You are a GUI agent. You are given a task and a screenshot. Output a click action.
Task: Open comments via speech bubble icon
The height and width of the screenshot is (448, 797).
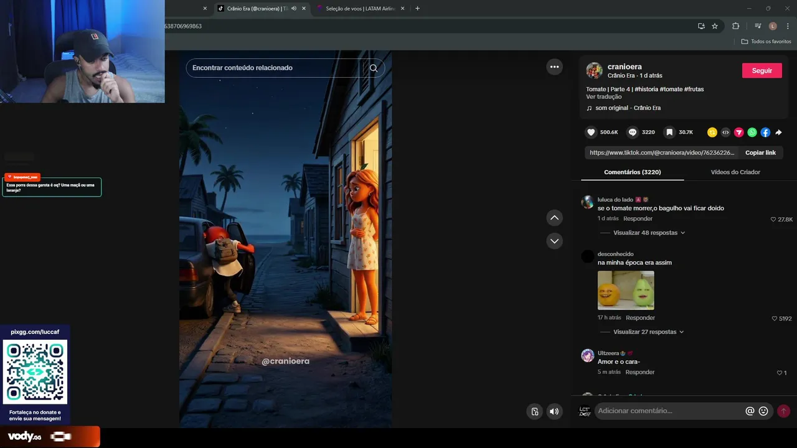[x=633, y=133]
